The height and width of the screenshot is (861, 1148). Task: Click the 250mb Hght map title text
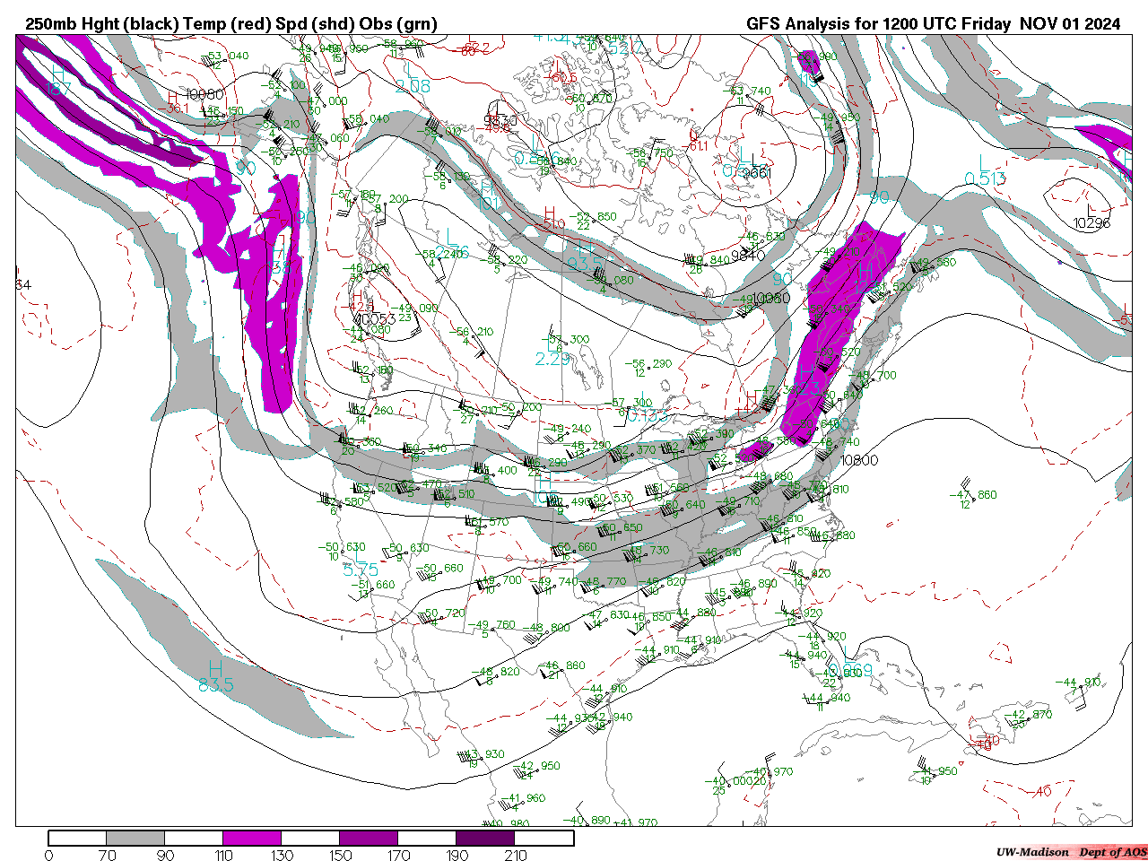[x=231, y=24]
